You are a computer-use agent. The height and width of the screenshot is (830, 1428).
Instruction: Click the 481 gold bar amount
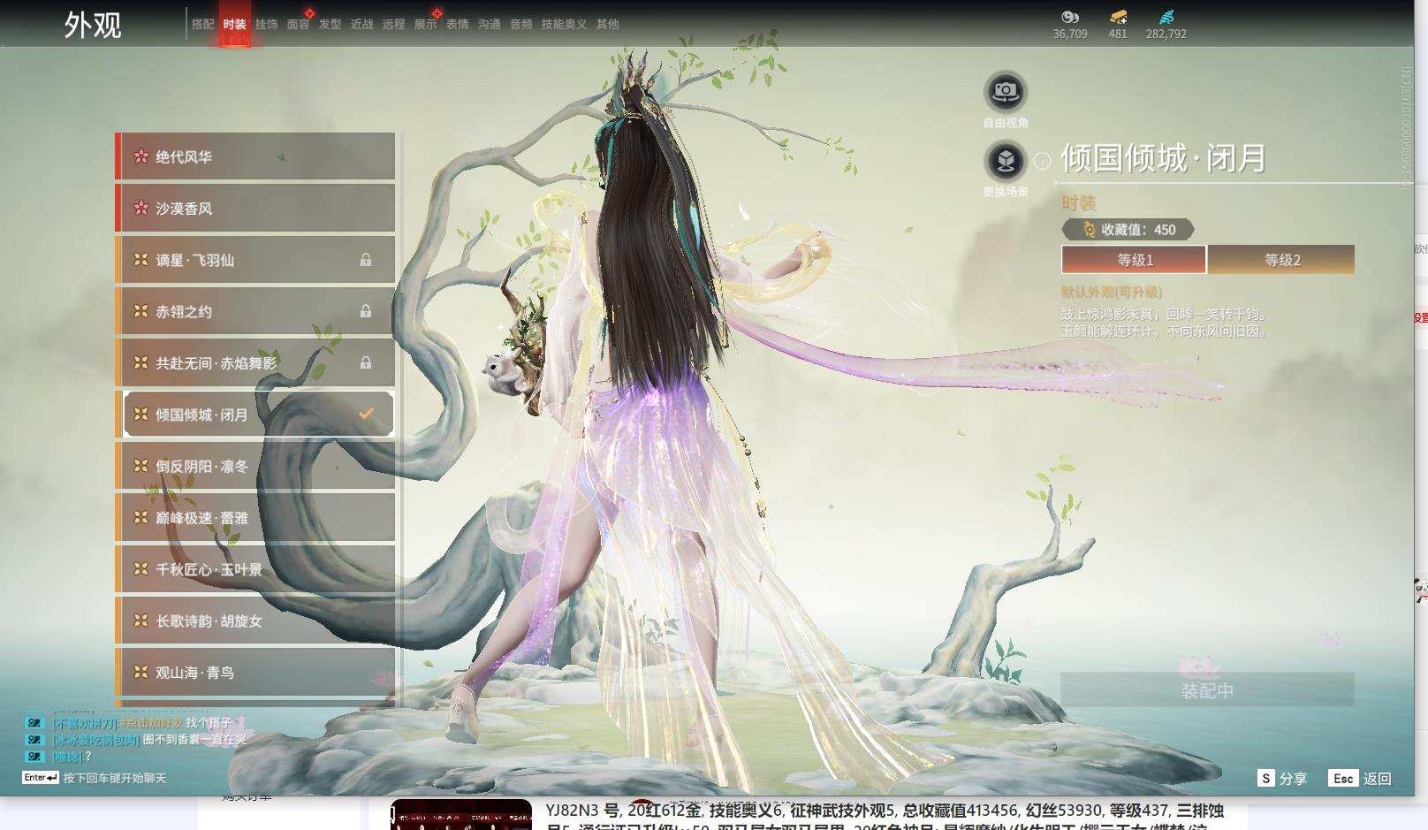pos(1118,34)
